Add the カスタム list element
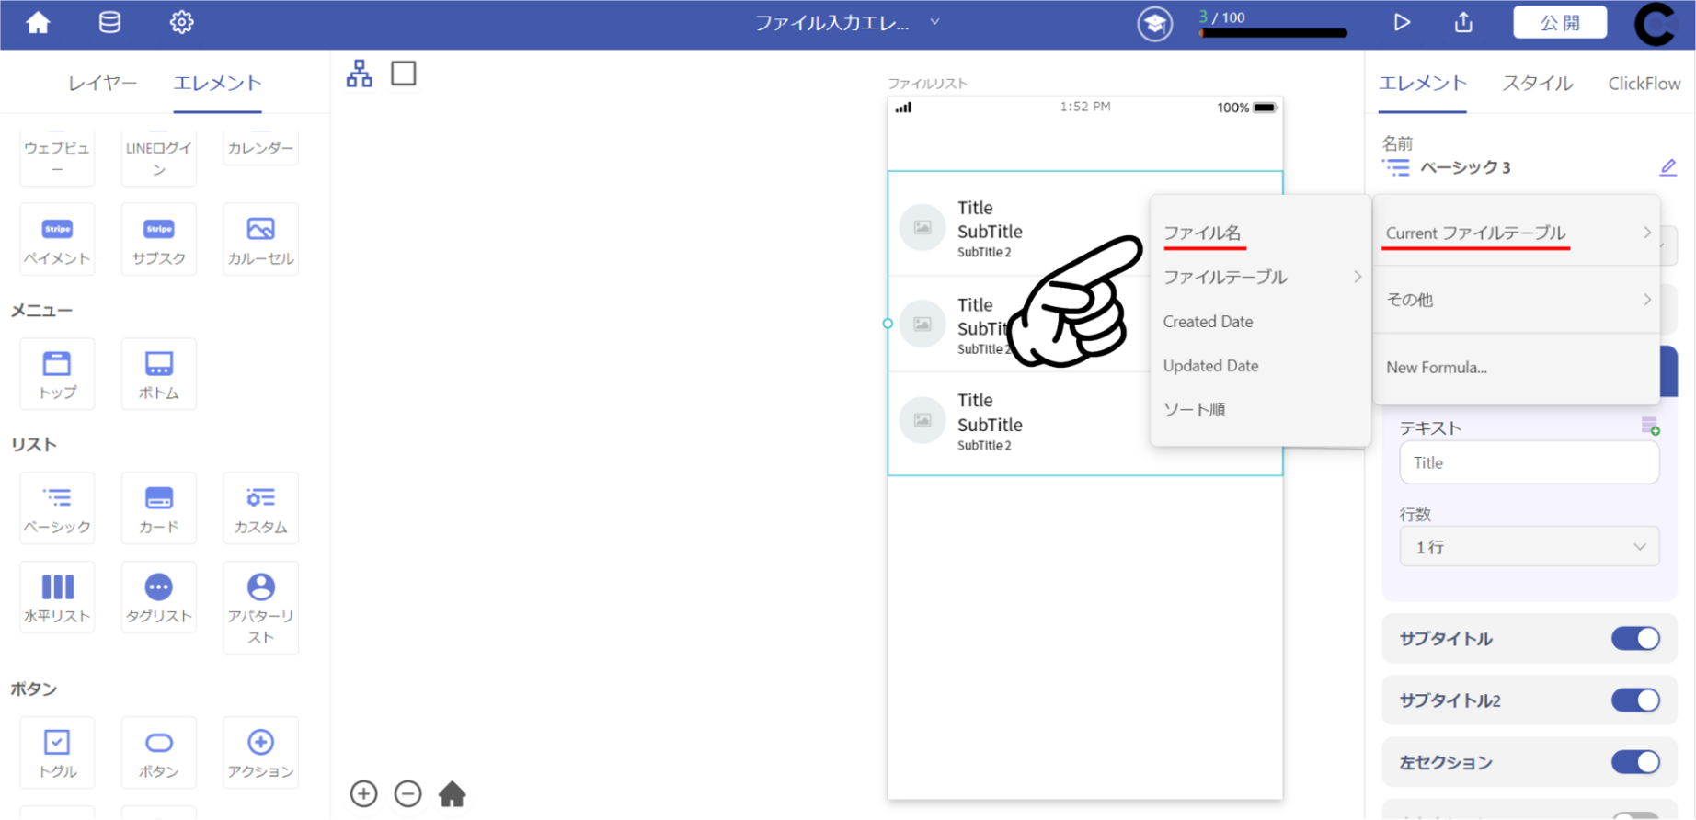This screenshot has height=820, width=1696. click(261, 507)
